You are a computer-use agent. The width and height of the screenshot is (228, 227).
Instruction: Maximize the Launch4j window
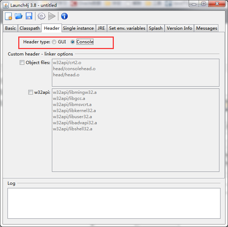[x=204, y=4]
